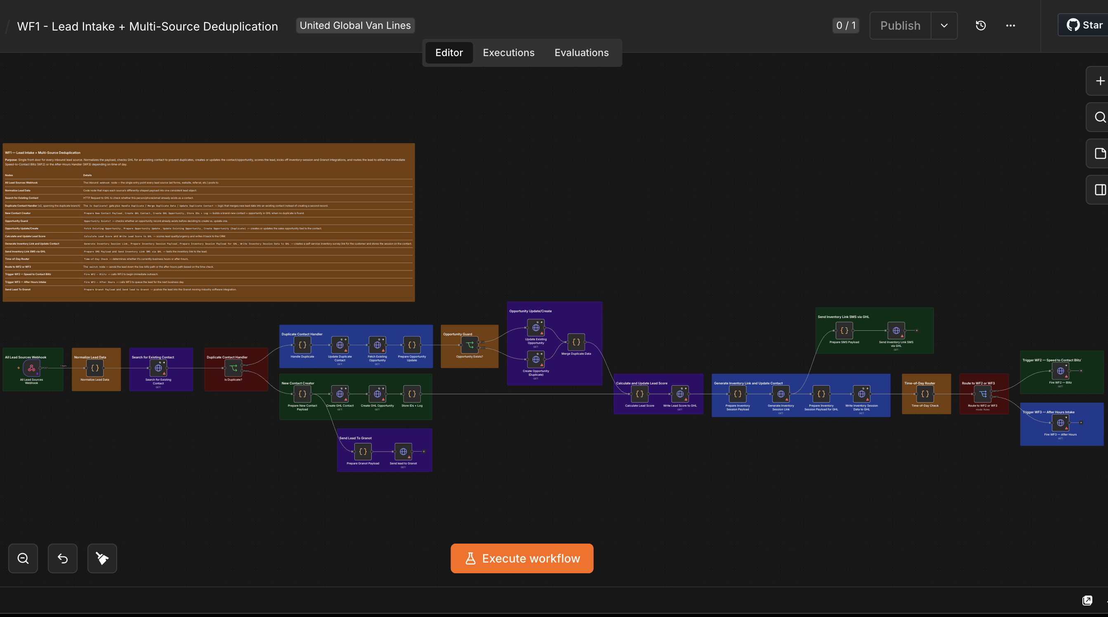Viewport: 1108px width, 617px height.
Task: Click Generate Inventory Link and Update Contact title
Action: 748,383
